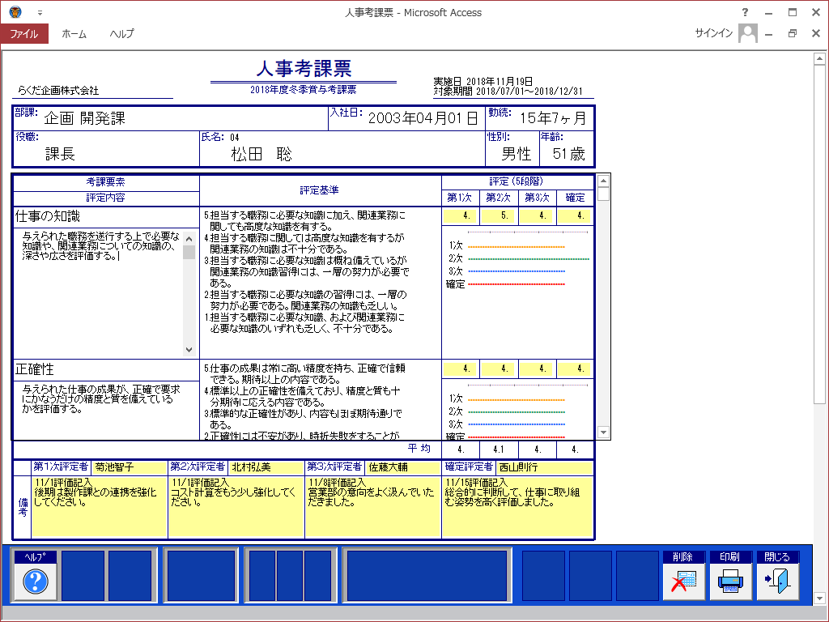The image size is (829, 622).
Task: Click the third evaluator's remarks about 営業部
Action: pyautogui.click(x=373, y=507)
